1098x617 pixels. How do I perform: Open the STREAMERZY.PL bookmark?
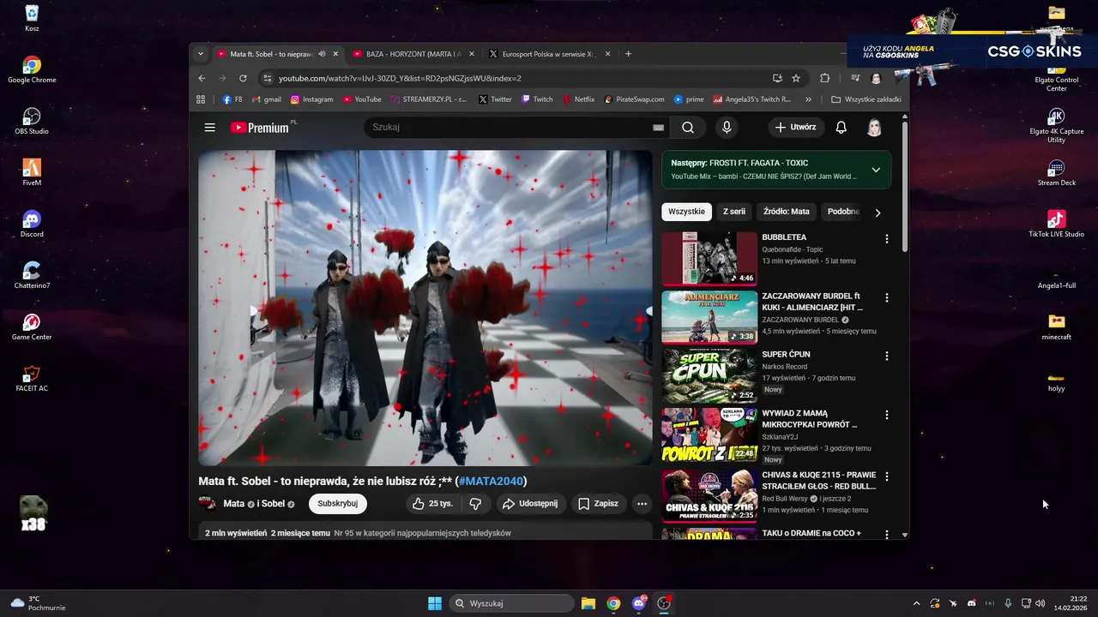(428, 99)
